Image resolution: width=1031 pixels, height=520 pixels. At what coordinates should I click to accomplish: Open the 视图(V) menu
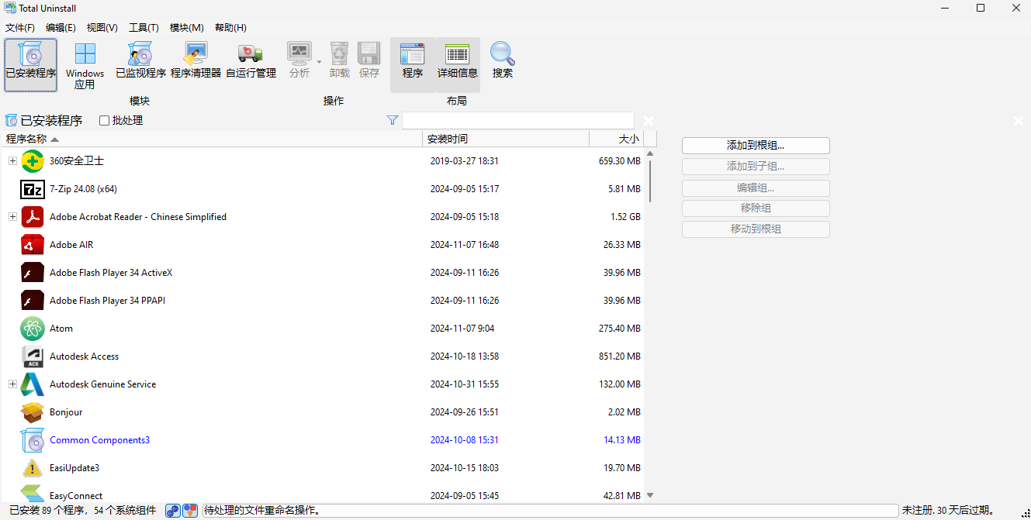point(102,28)
